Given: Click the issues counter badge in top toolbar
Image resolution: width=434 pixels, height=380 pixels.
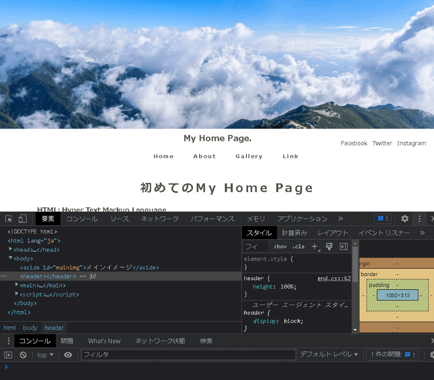Looking at the screenshot, I should [x=383, y=219].
